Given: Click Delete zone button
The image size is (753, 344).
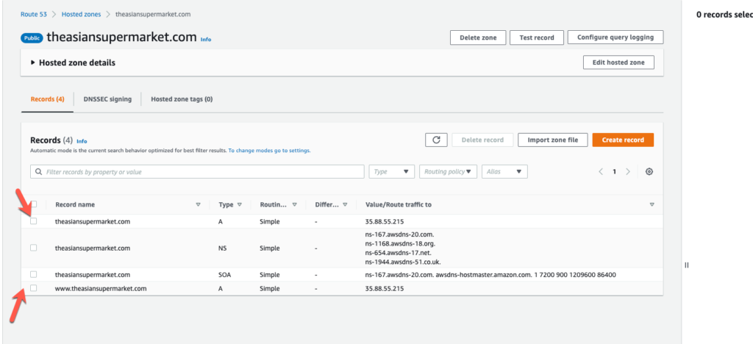Looking at the screenshot, I should [x=477, y=37].
